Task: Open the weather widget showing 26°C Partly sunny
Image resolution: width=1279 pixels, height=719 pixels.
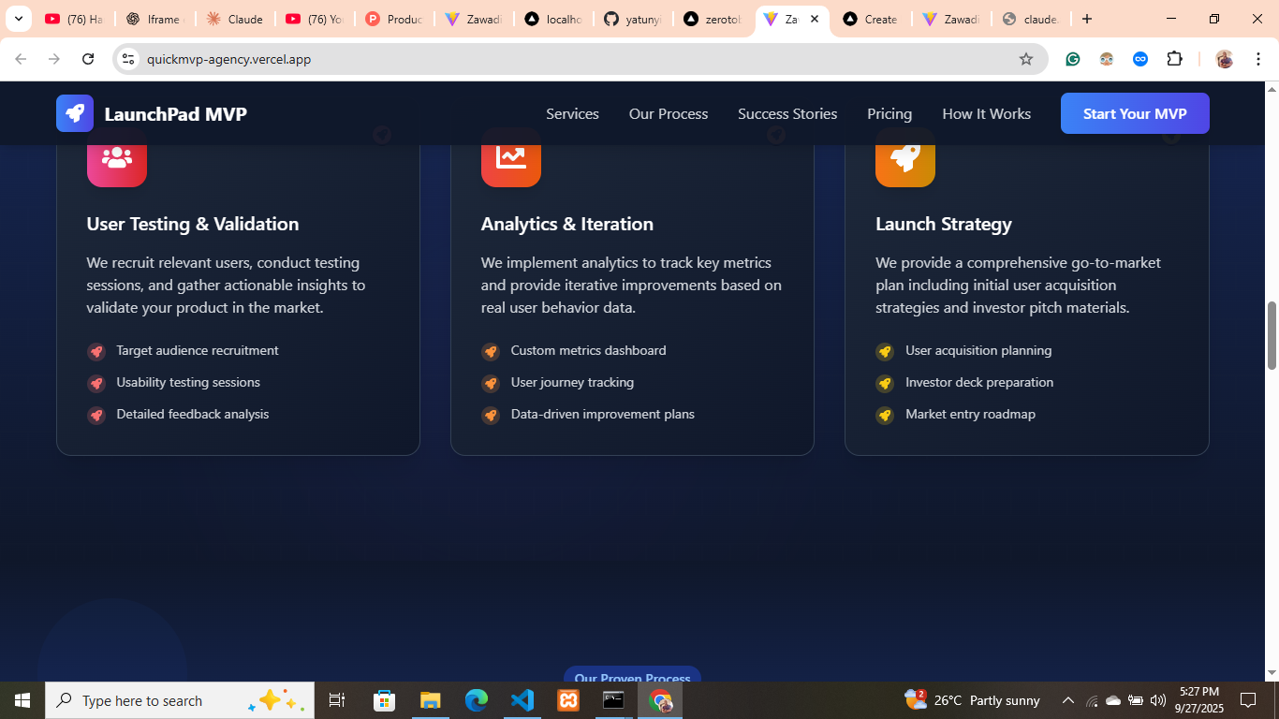Action: [x=972, y=700]
